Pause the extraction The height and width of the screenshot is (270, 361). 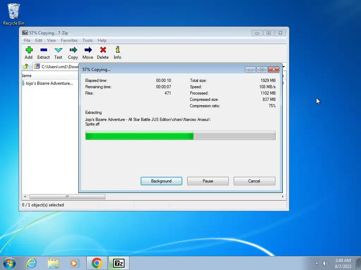pyautogui.click(x=208, y=181)
